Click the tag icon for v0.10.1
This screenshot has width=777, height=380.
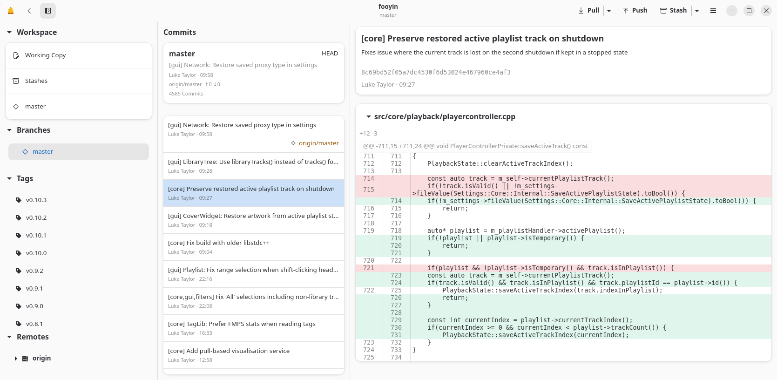pos(19,236)
